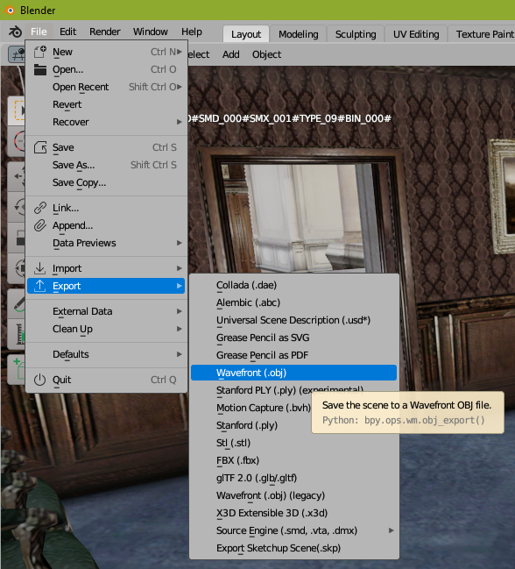515x569 pixels.
Task: Click the Import download-arrow icon
Action: click(x=40, y=268)
